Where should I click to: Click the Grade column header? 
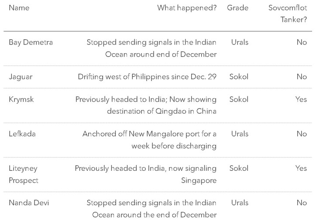click(237, 8)
